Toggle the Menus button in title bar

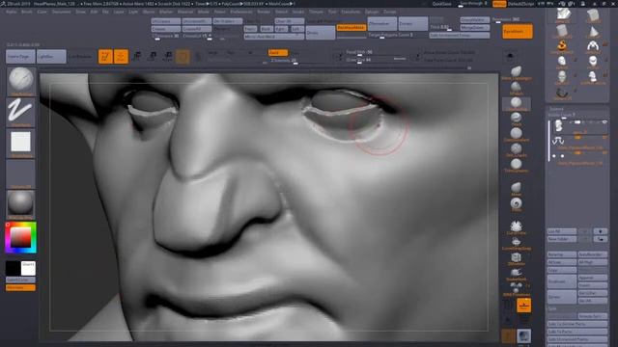499,4
